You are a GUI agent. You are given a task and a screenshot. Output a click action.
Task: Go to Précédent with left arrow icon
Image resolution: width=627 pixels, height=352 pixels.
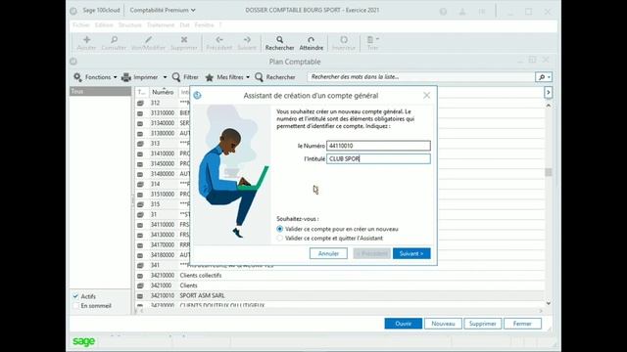pyautogui.click(x=219, y=39)
